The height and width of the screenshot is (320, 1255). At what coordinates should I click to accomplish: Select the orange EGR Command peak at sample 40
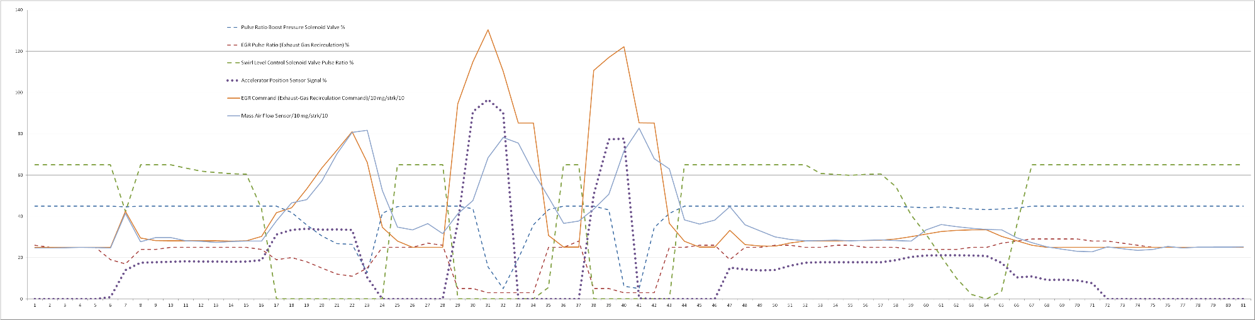[x=623, y=47]
